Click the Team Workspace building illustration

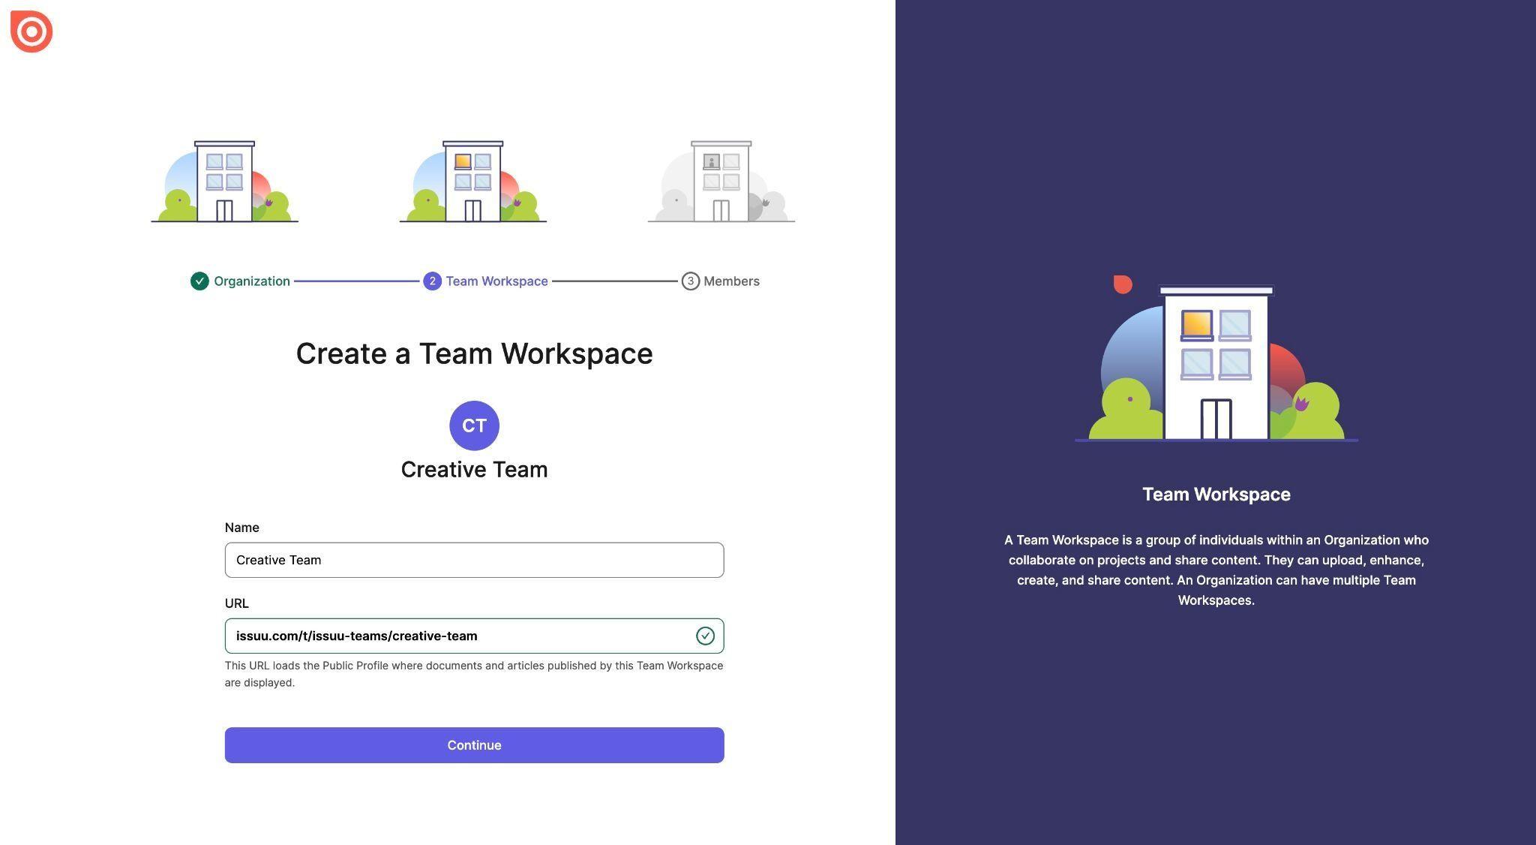coord(472,182)
